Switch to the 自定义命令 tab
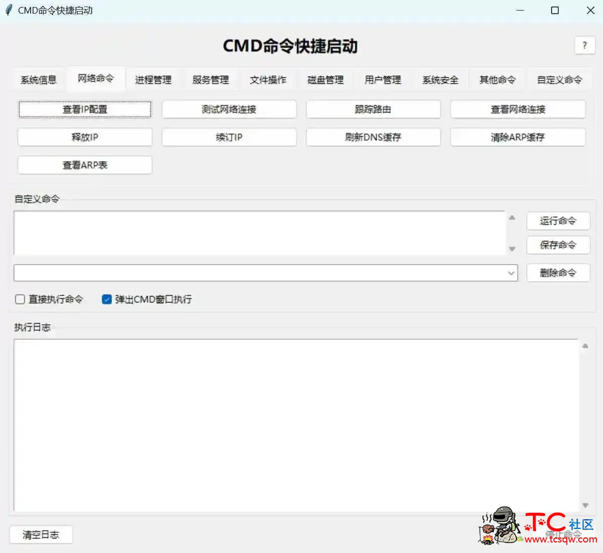Viewport: 603px width, 553px height. 559,79
